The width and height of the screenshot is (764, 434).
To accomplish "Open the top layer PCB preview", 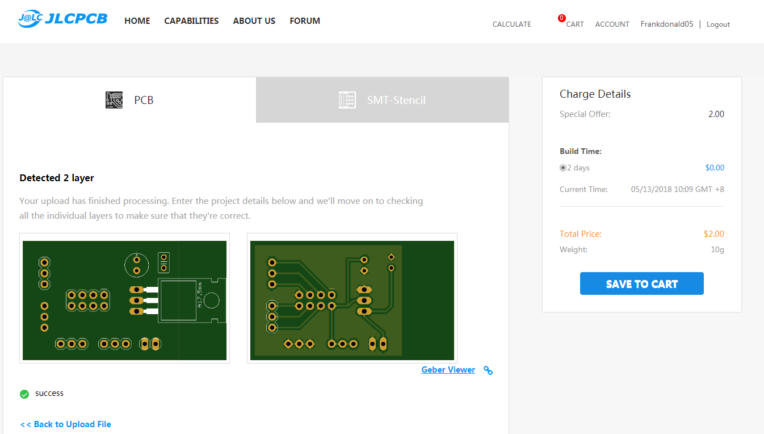I will [124, 298].
